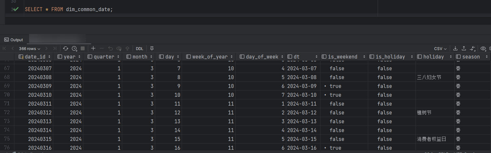
Task: Select row number 72
Action: tap(7, 112)
